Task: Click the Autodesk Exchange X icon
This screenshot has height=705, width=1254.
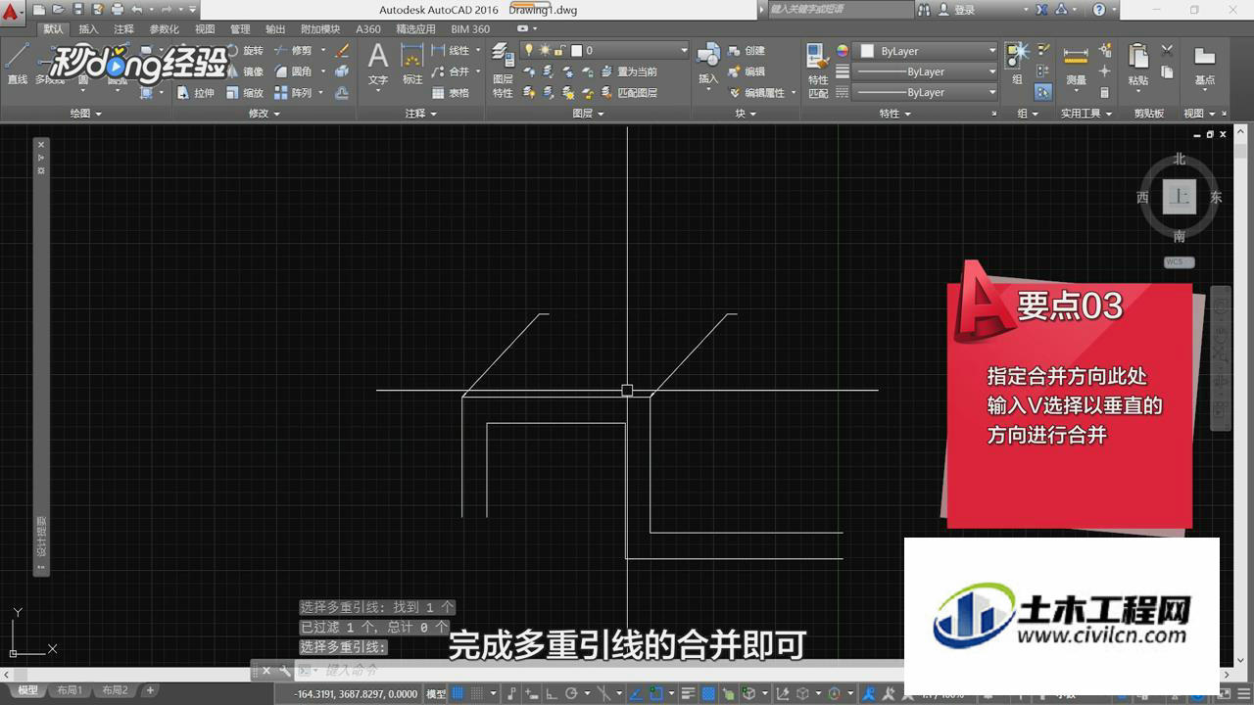Action: [1042, 9]
